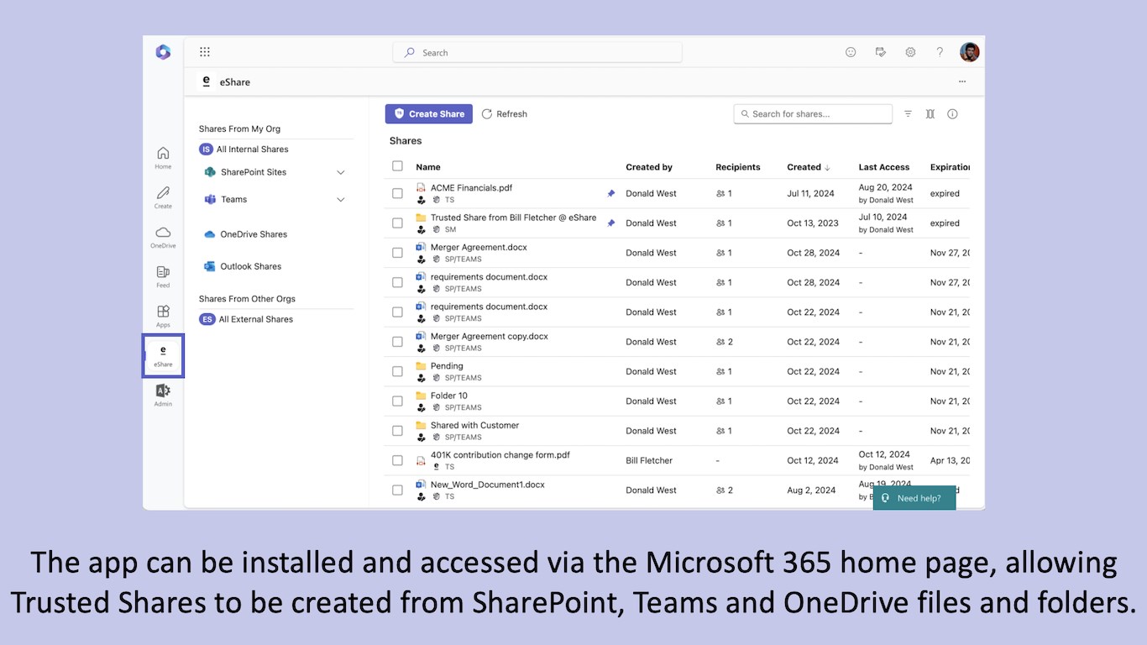
Task: Click the folder icon of Pending row
Action: (421, 366)
